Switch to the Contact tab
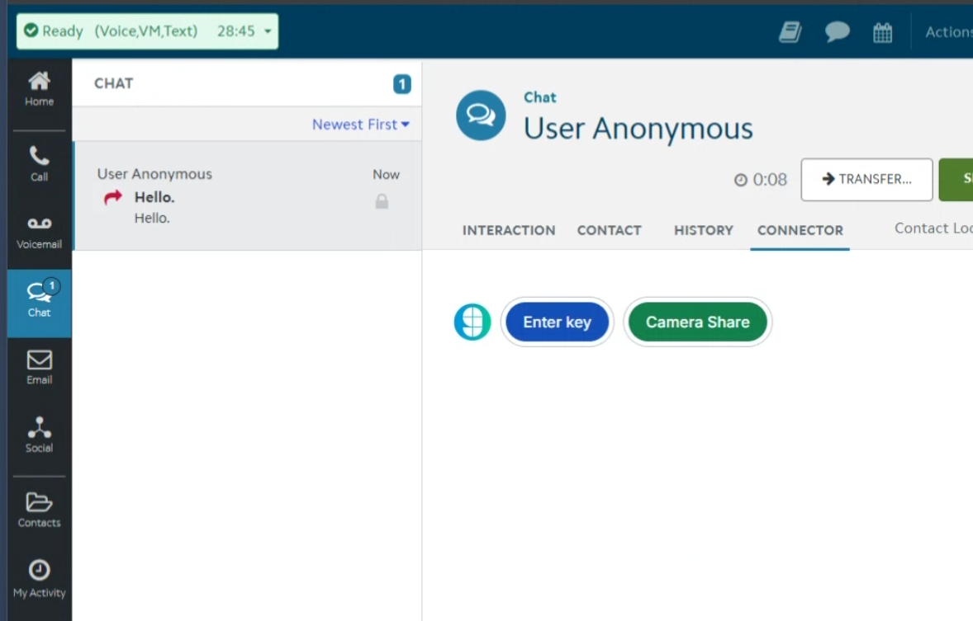This screenshot has height=621, width=973. coord(609,231)
